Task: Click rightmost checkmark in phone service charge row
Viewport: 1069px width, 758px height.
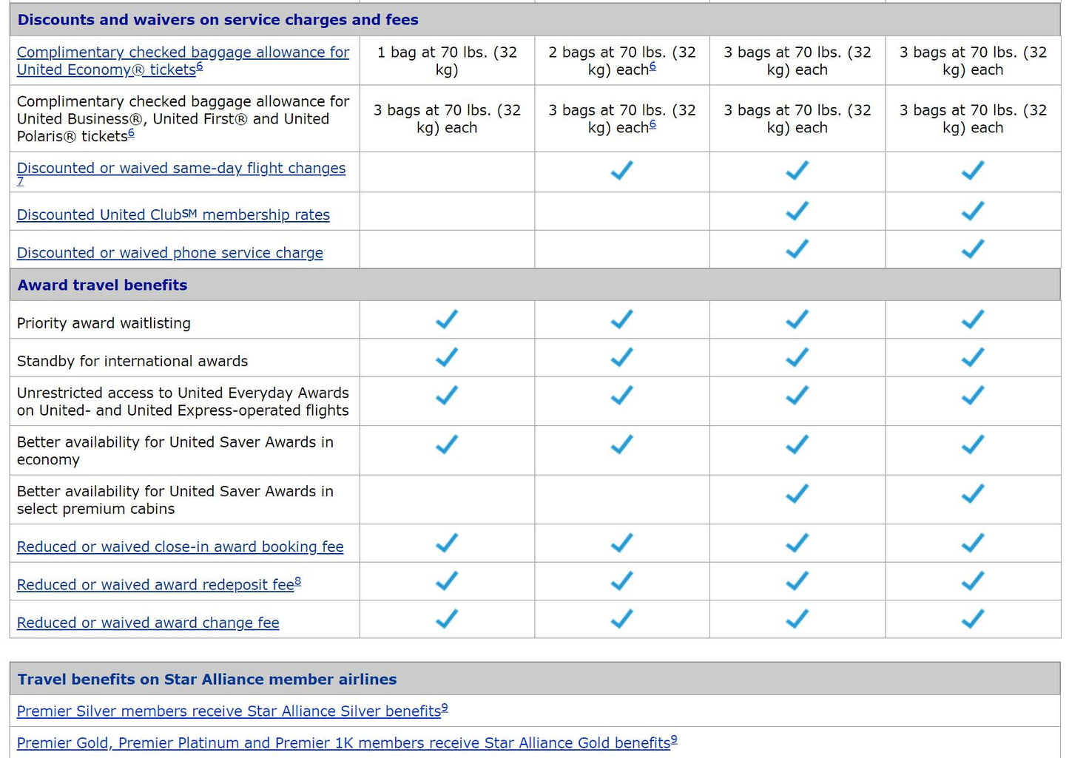Action: 973,249
